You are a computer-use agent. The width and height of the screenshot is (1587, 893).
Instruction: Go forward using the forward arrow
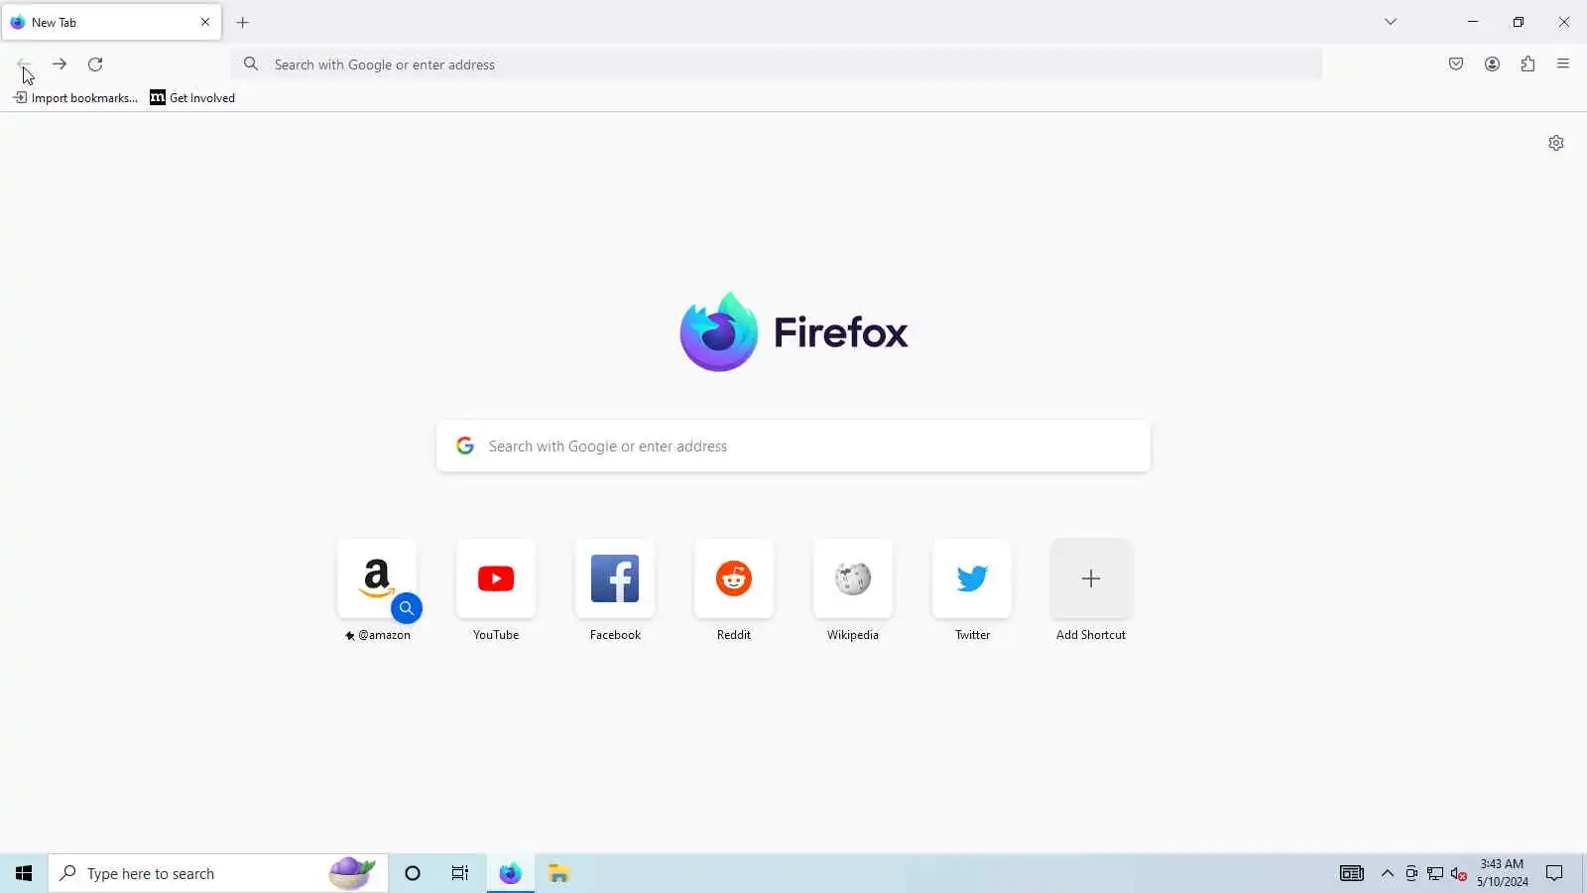(60, 64)
